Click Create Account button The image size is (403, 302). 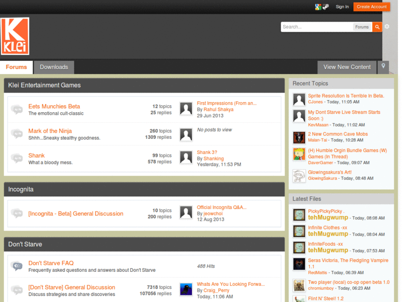point(372,7)
